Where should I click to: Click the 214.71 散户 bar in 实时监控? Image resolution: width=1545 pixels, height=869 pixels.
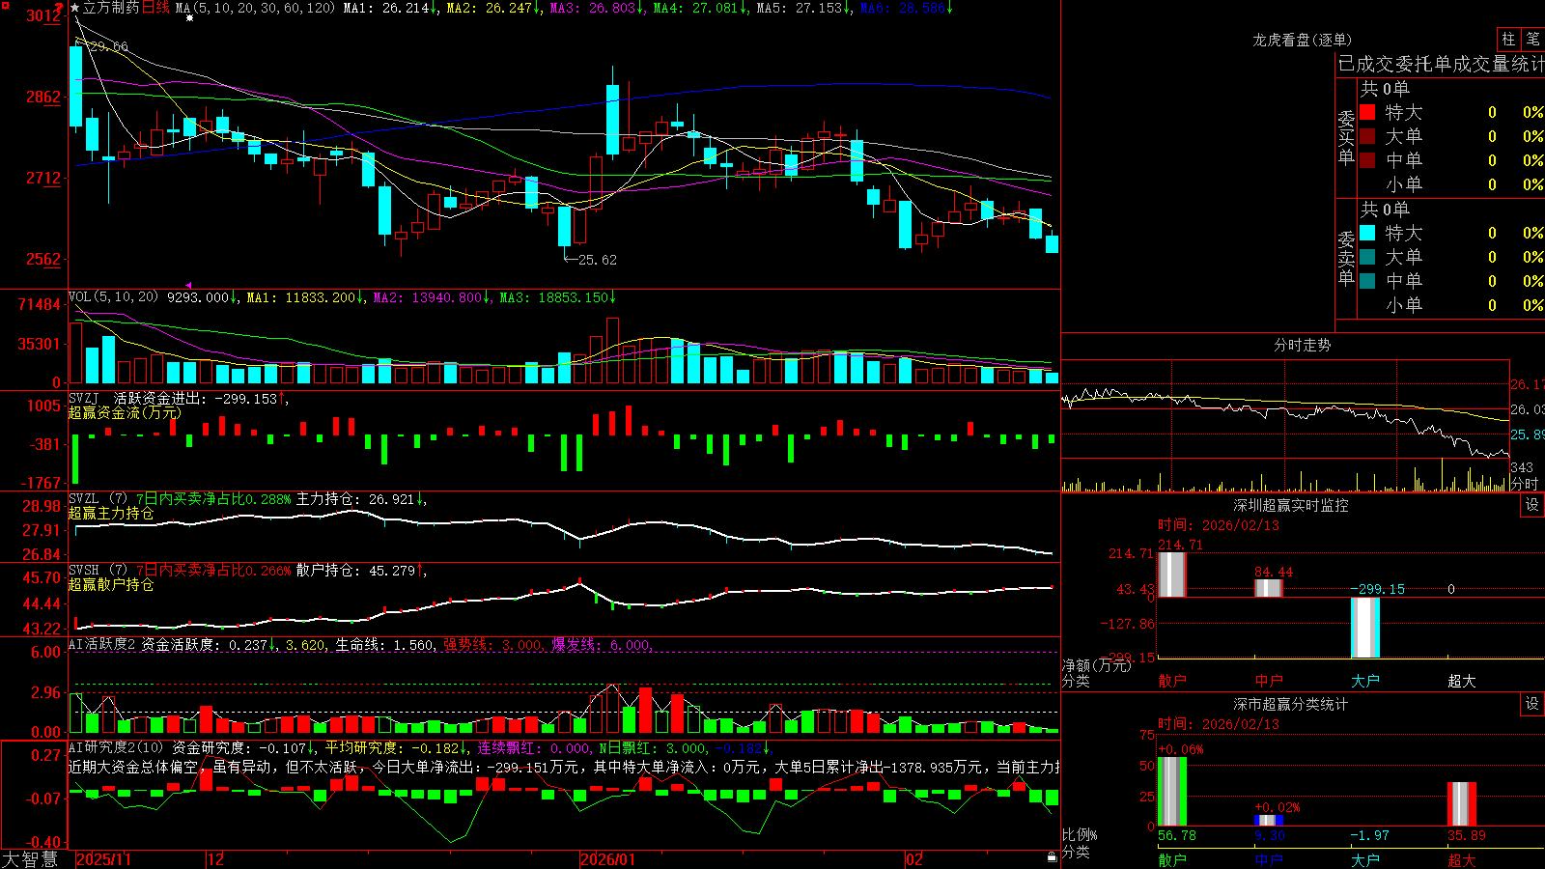1171,575
